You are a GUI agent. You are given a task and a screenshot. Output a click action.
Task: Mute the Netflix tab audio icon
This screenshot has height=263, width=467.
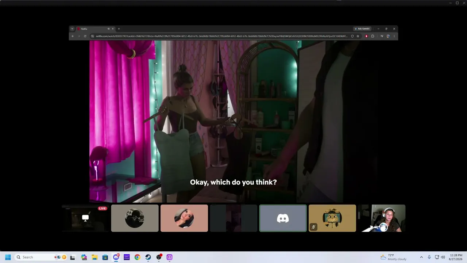point(108,29)
